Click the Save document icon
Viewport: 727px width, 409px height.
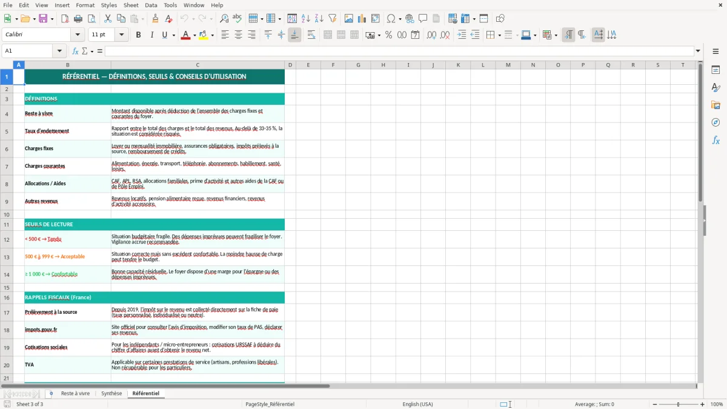click(43, 19)
